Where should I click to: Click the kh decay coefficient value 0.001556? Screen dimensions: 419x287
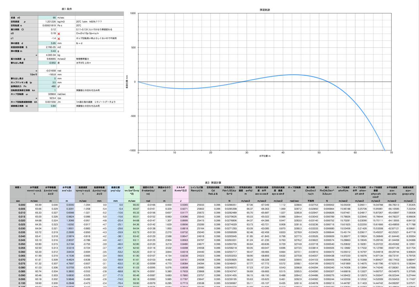[x=47, y=102]
